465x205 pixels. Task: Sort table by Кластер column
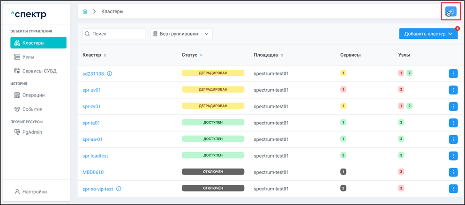pyautogui.click(x=105, y=55)
